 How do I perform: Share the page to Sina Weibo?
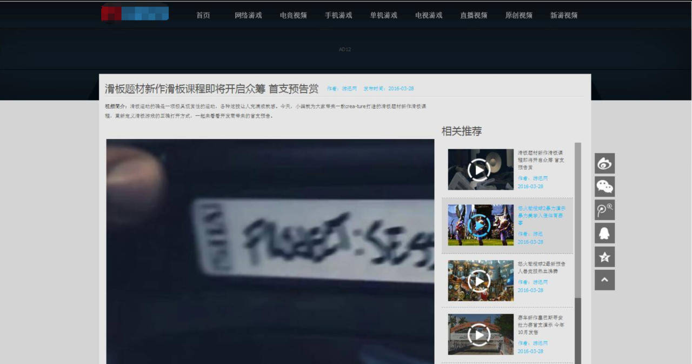(604, 163)
